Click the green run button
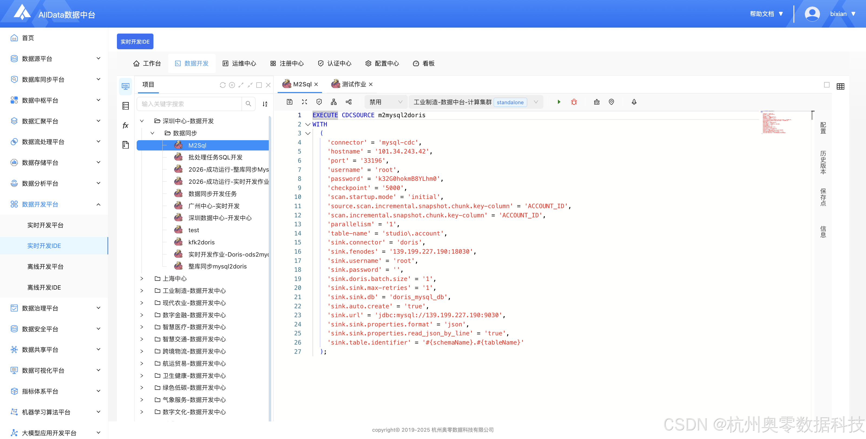Viewport: 866px width, 439px height. coord(559,102)
